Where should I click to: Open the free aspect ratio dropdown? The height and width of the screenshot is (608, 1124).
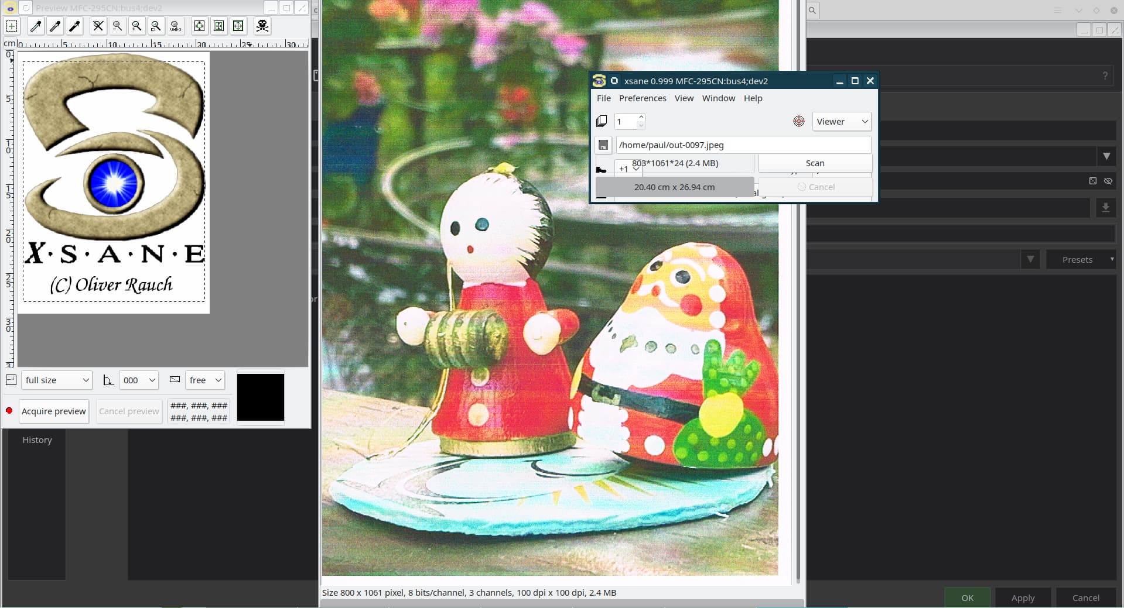click(205, 380)
